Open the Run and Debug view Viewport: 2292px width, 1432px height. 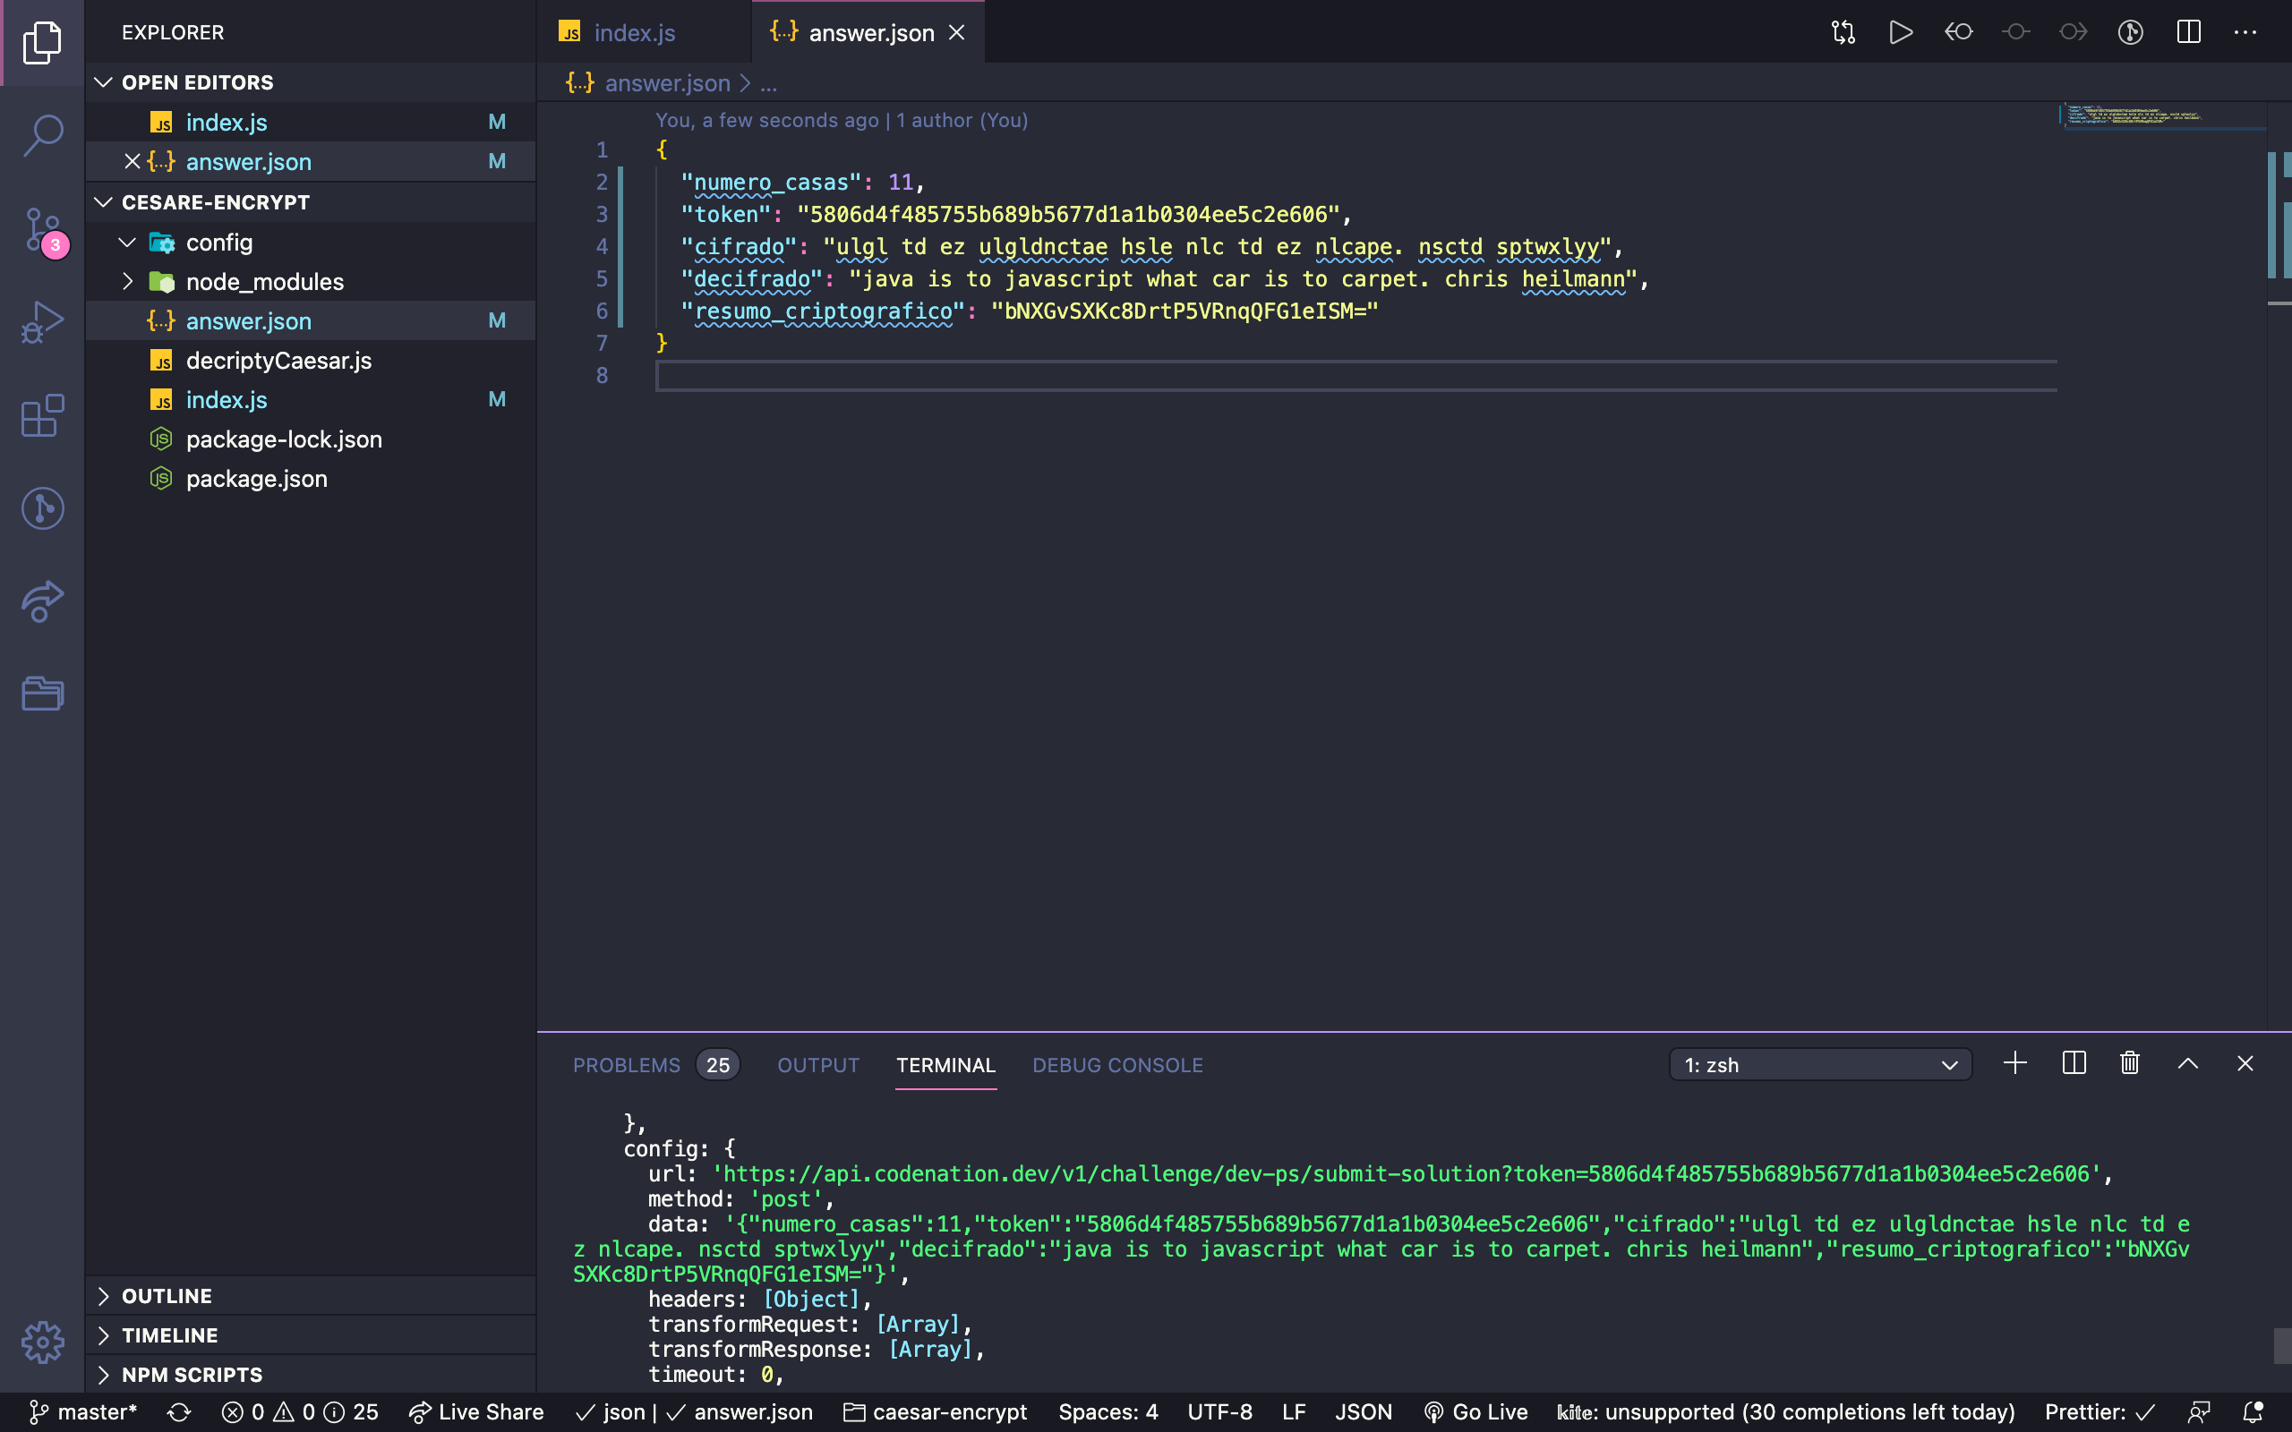click(42, 322)
